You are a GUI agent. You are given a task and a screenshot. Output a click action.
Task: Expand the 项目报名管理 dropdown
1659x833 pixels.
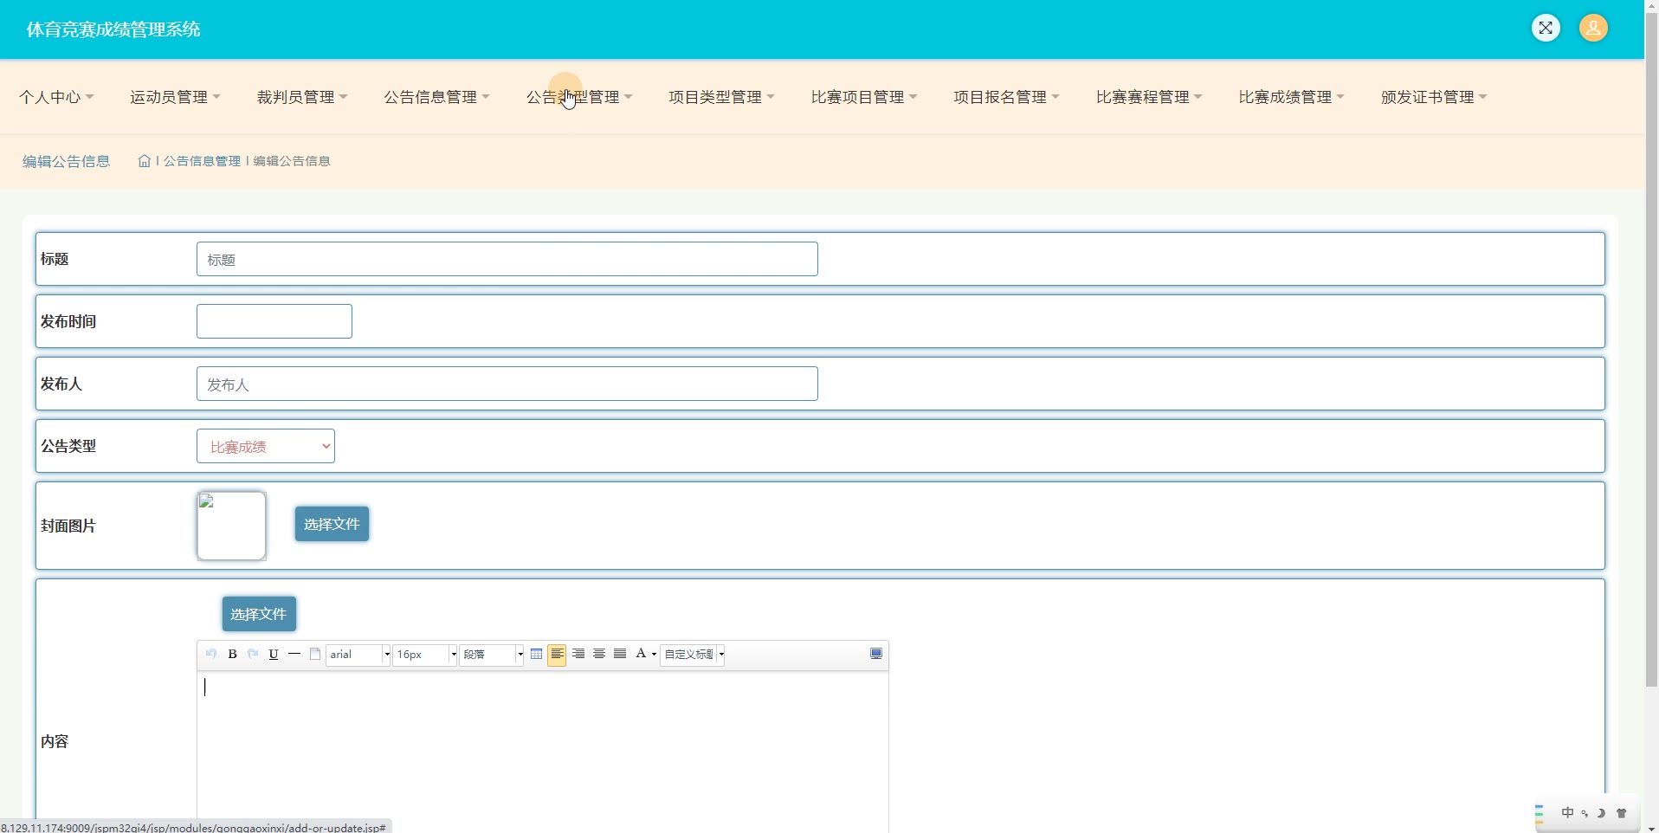pos(1006,97)
